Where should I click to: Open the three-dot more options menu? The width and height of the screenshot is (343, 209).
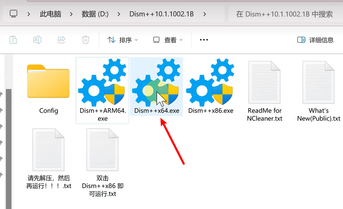point(204,40)
